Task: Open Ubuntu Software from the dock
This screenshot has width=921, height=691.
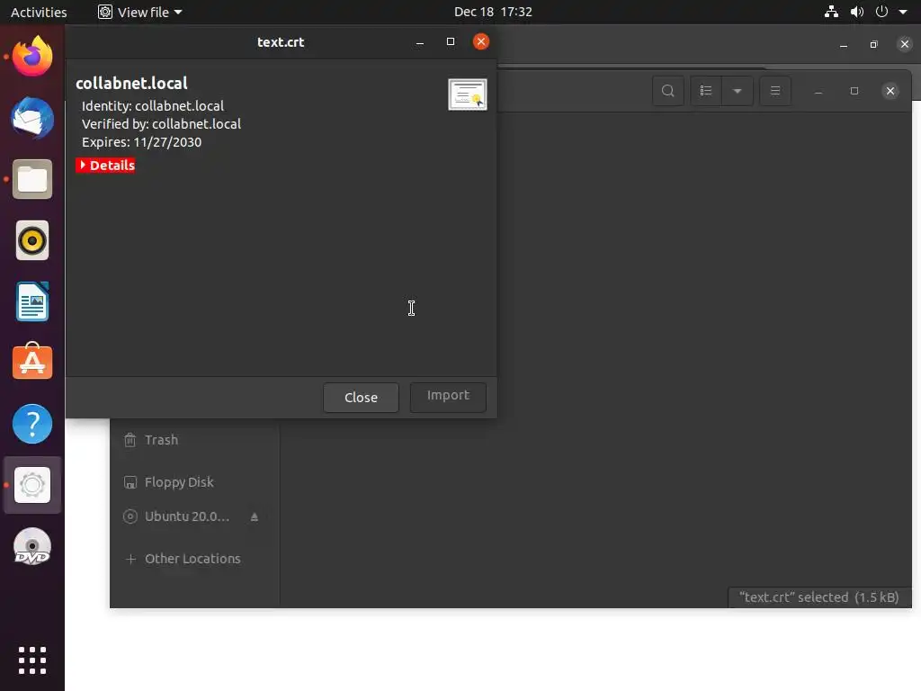Action: pyautogui.click(x=32, y=363)
